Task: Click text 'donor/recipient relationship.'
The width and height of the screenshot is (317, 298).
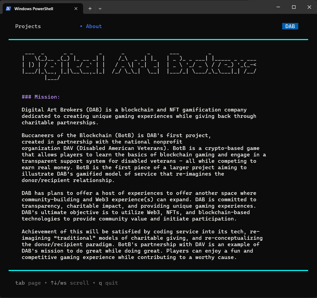Action: coord(68,180)
